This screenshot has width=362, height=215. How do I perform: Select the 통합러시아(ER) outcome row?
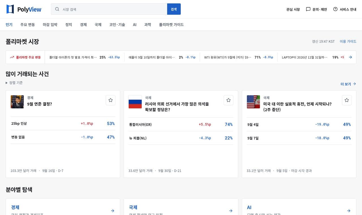click(181, 124)
